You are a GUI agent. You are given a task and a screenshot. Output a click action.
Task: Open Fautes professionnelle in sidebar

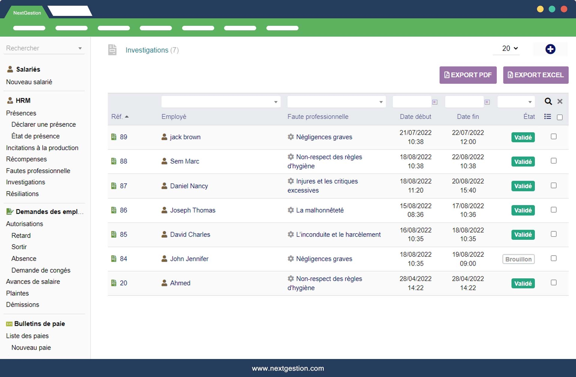[x=38, y=171]
